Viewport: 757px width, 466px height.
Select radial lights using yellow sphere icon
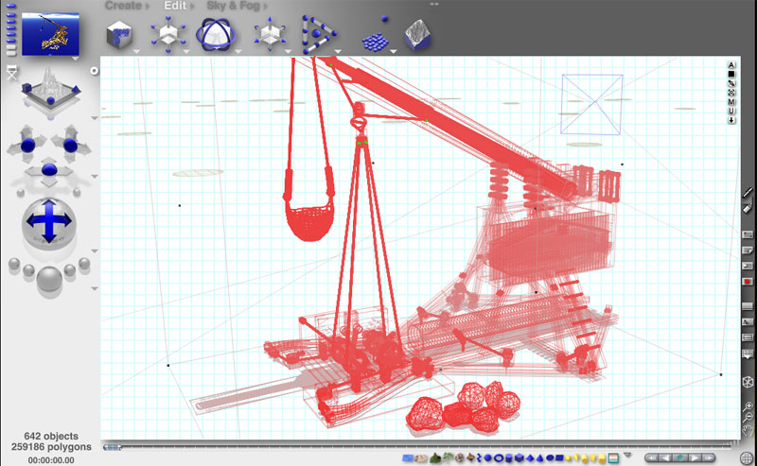click(x=569, y=457)
